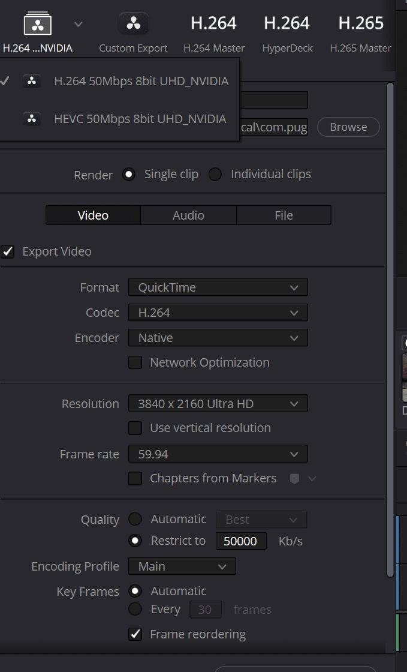Expand the marker color chevron
Screen dimensions: 407x672
pos(312,479)
